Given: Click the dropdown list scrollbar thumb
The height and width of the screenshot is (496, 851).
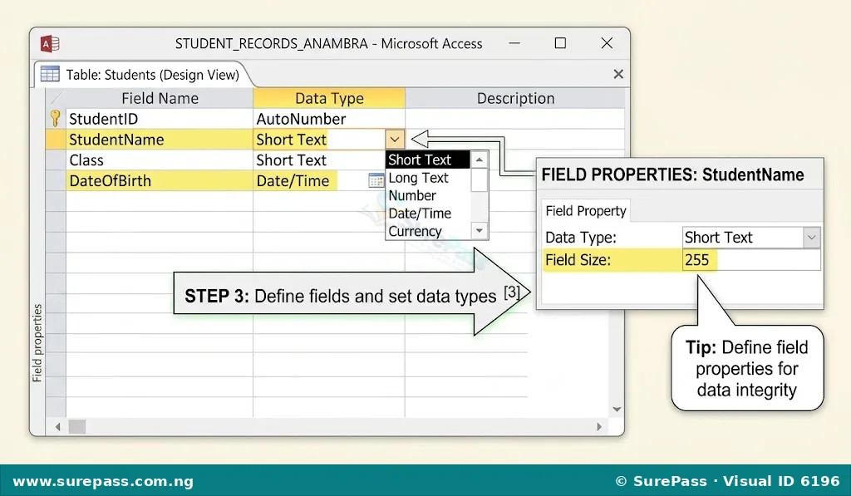Looking at the screenshot, I should 480,180.
